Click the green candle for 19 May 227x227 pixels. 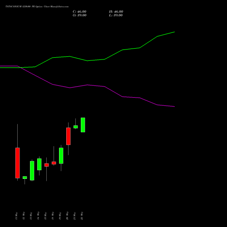61,156
